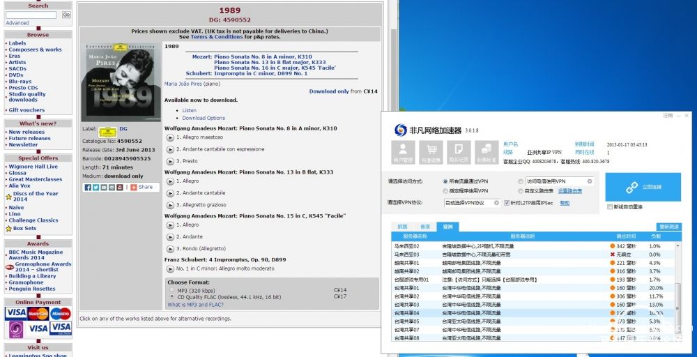Open the 设置路由表 link
Screen dimensions: 697x357
570,191
